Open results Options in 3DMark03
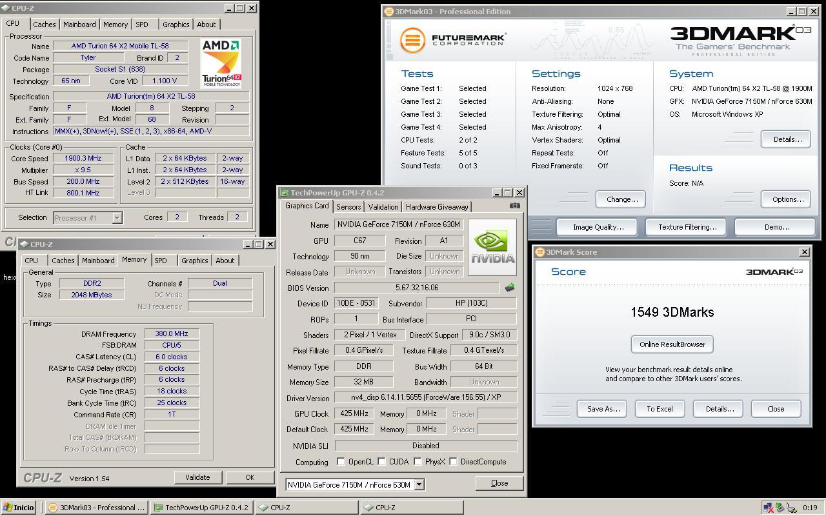 (x=786, y=199)
